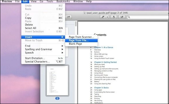Click the sidebar scrollbar handle
Viewport: 169px width, 104px height.
point(76,24)
